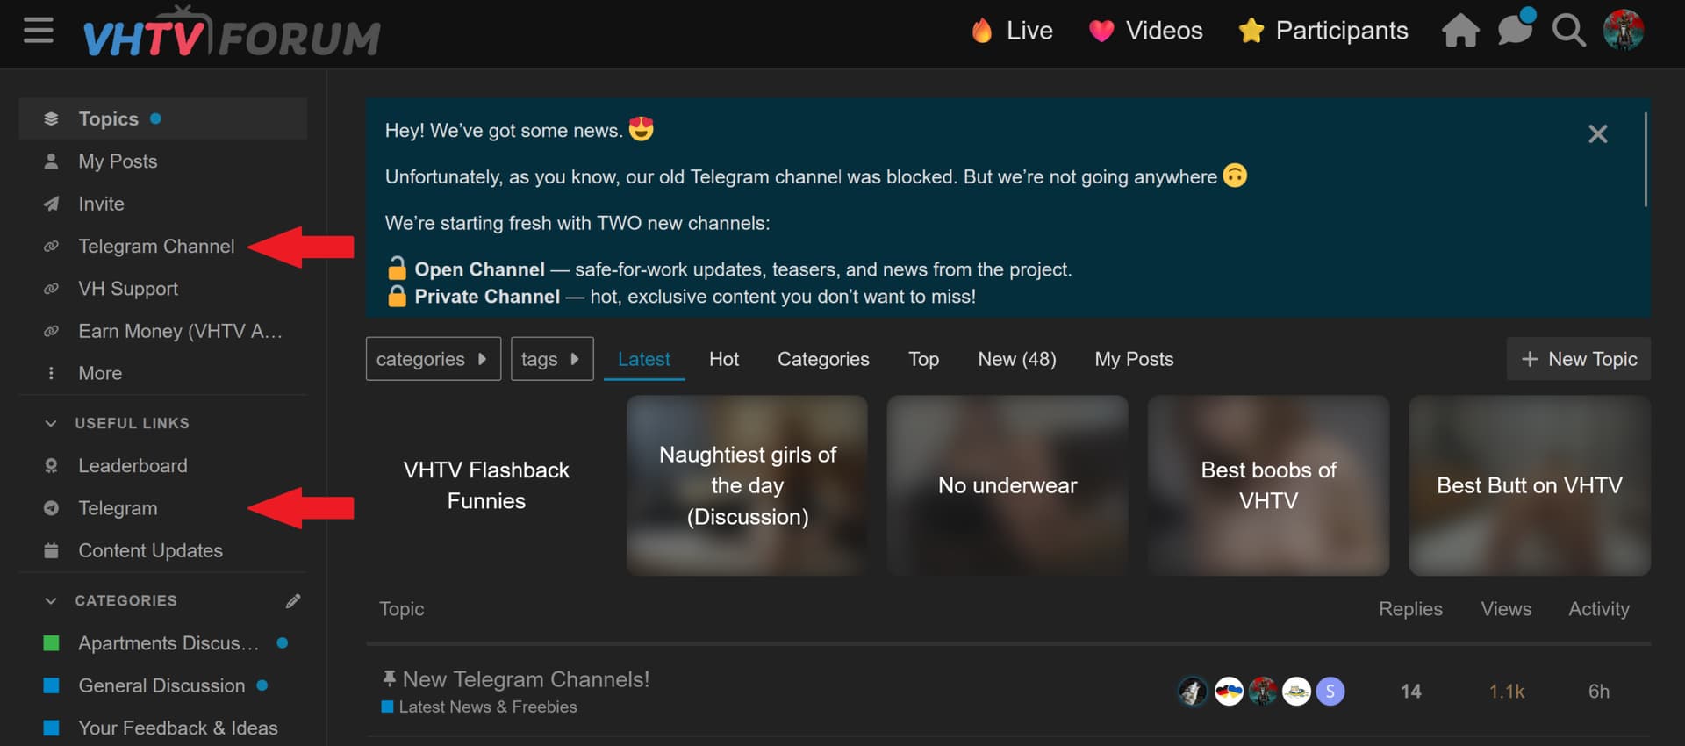Create a New Topic
Viewport: 1685px width, 746px height.
(1578, 359)
